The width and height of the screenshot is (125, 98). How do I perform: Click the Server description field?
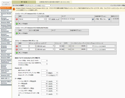(28, 19)
